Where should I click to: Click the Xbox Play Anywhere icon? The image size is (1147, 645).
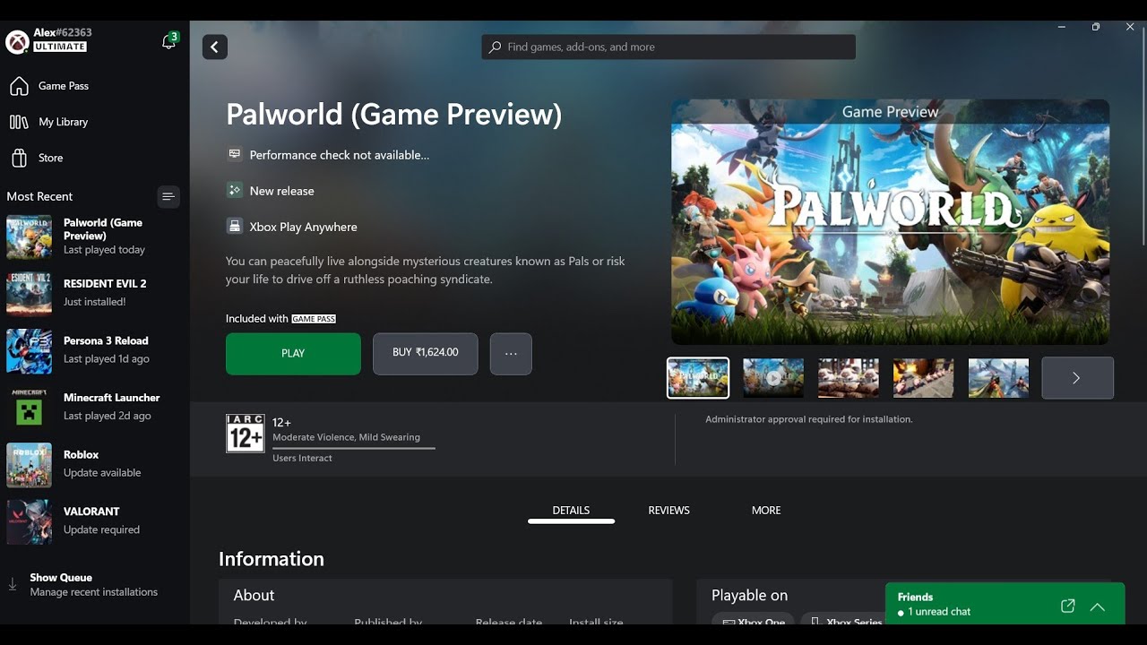pyautogui.click(x=235, y=226)
